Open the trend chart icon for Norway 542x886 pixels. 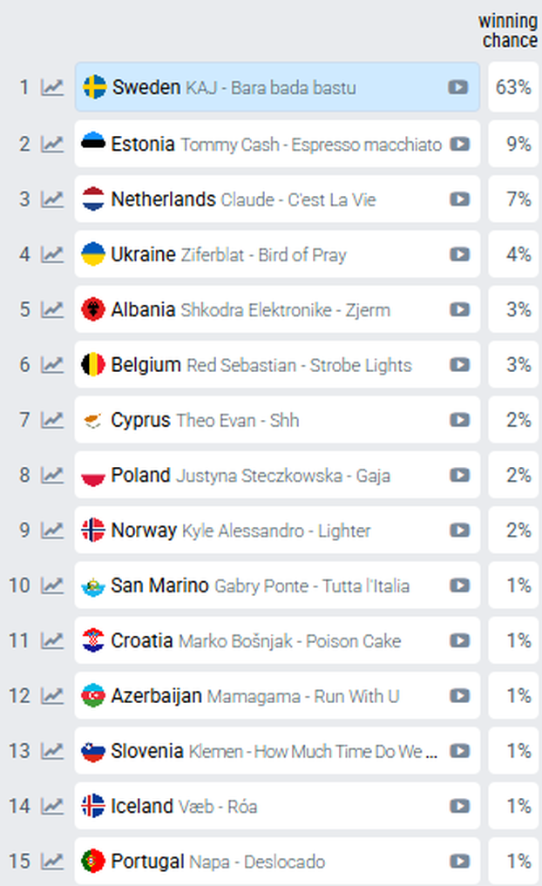pyautogui.click(x=52, y=530)
